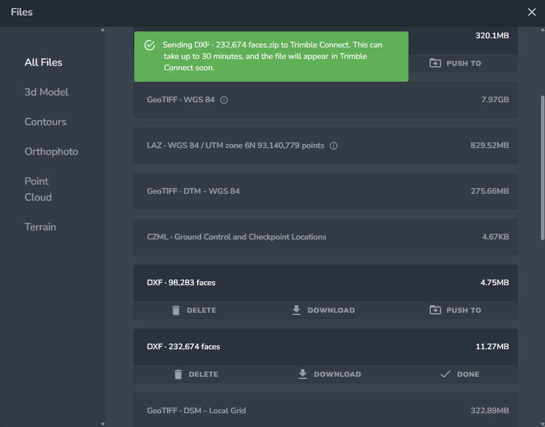Click trash icon for DXF 232,674 faces
The width and height of the screenshot is (545, 427).
[178, 374]
